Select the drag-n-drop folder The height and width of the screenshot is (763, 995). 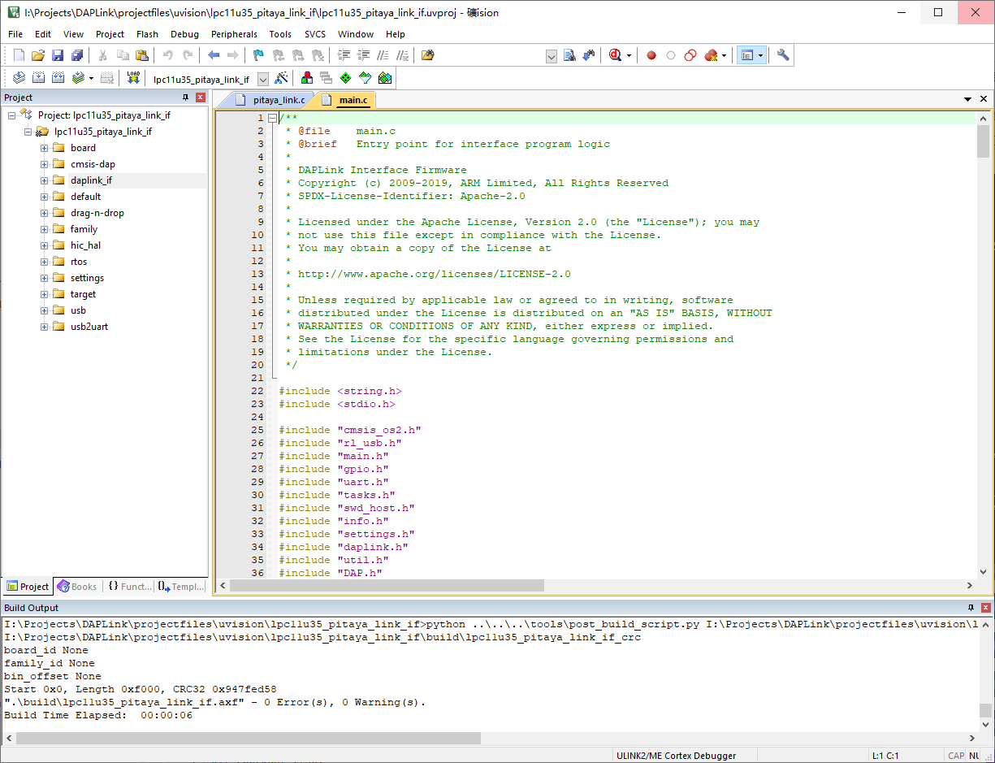(97, 213)
